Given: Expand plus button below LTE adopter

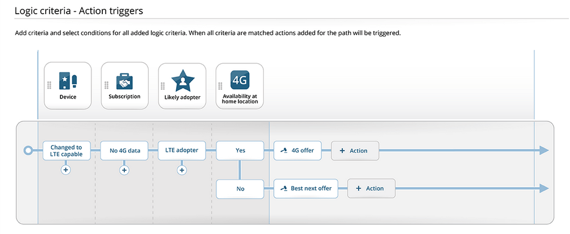Looking at the screenshot, I should [182, 170].
